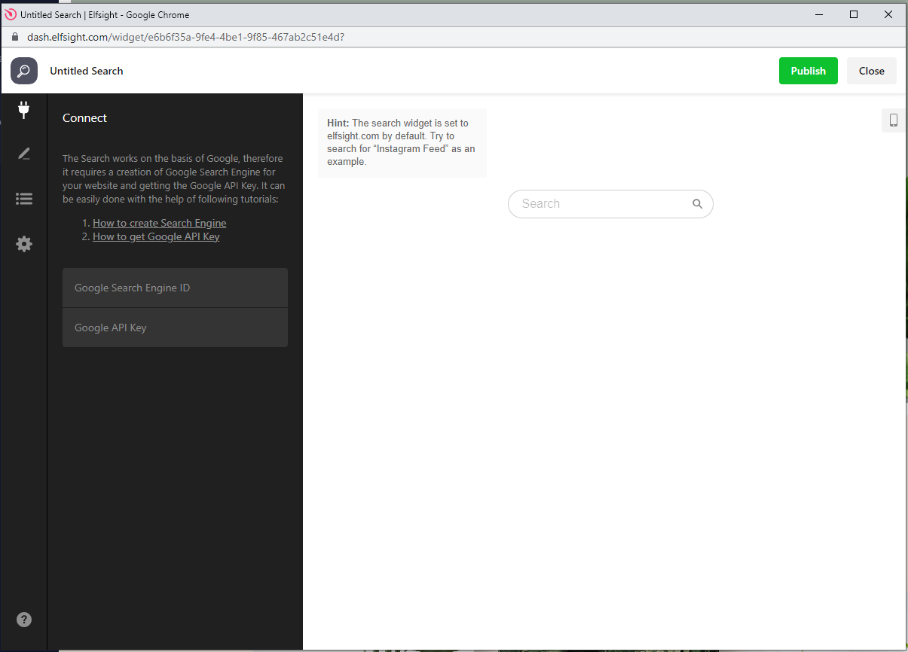The image size is (908, 652).
Task: Maximize the Chrome window
Action: [x=854, y=14]
